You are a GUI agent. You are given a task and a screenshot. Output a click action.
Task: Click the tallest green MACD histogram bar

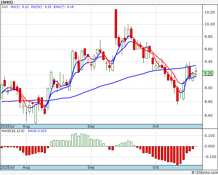coord(76,140)
